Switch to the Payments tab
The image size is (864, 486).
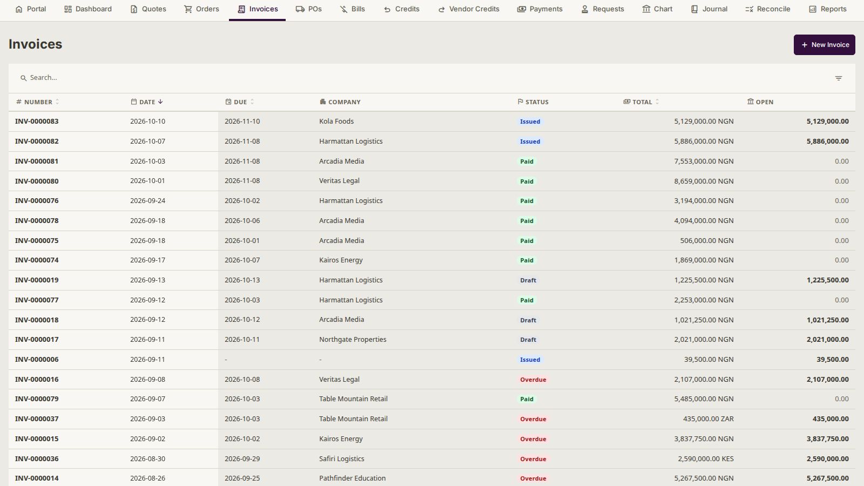pos(540,9)
